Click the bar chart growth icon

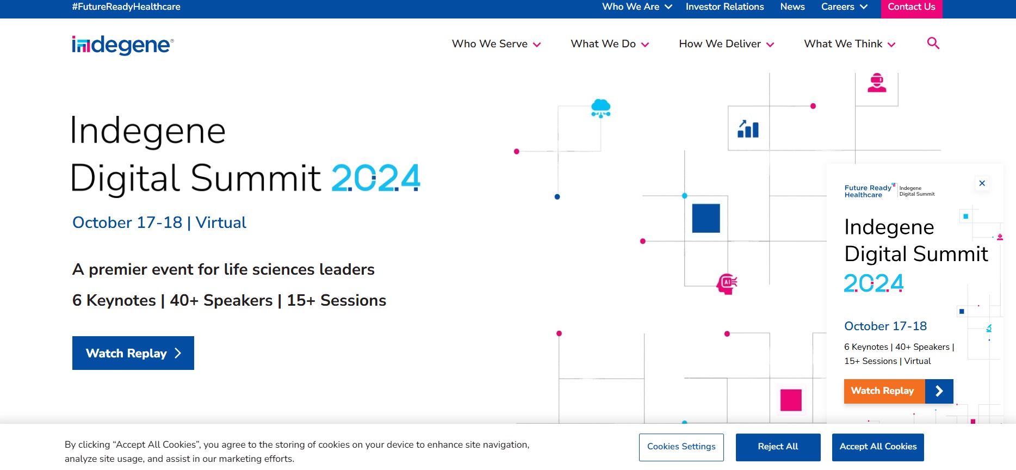point(748,129)
